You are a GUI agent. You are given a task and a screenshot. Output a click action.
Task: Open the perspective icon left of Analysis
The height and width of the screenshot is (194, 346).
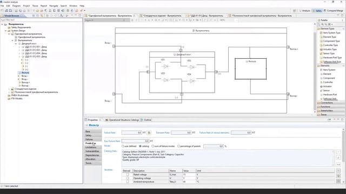[294, 11]
